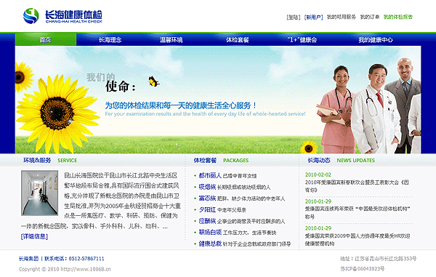Select the 长海理念 navigation tab
436x277 pixels.
point(110,40)
